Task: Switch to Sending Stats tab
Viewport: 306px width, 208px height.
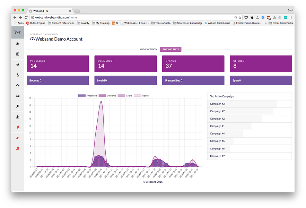Action: (171, 50)
